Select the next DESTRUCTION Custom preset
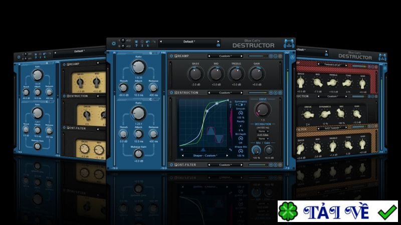This screenshot has width=401, height=225. pos(241,93)
